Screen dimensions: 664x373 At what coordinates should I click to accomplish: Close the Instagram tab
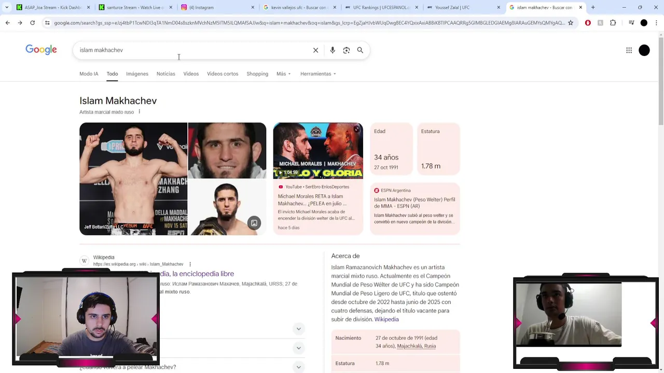click(253, 7)
